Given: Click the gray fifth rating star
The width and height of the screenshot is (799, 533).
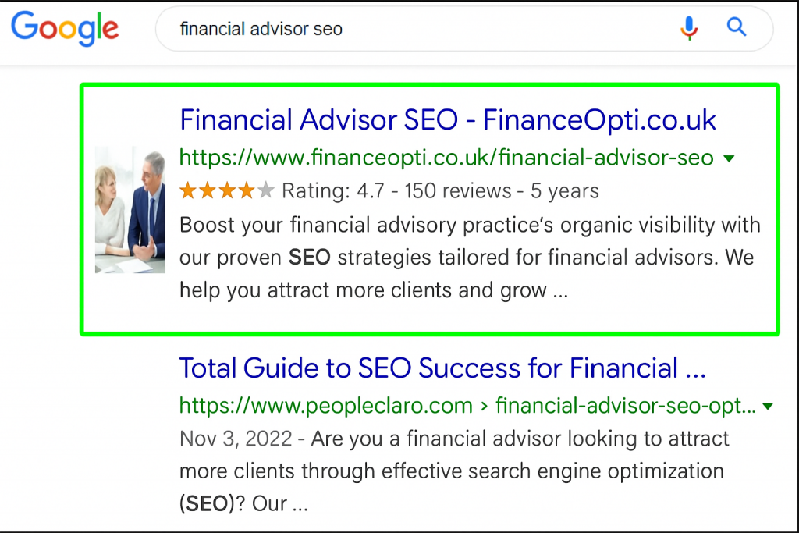Looking at the screenshot, I should tap(266, 190).
